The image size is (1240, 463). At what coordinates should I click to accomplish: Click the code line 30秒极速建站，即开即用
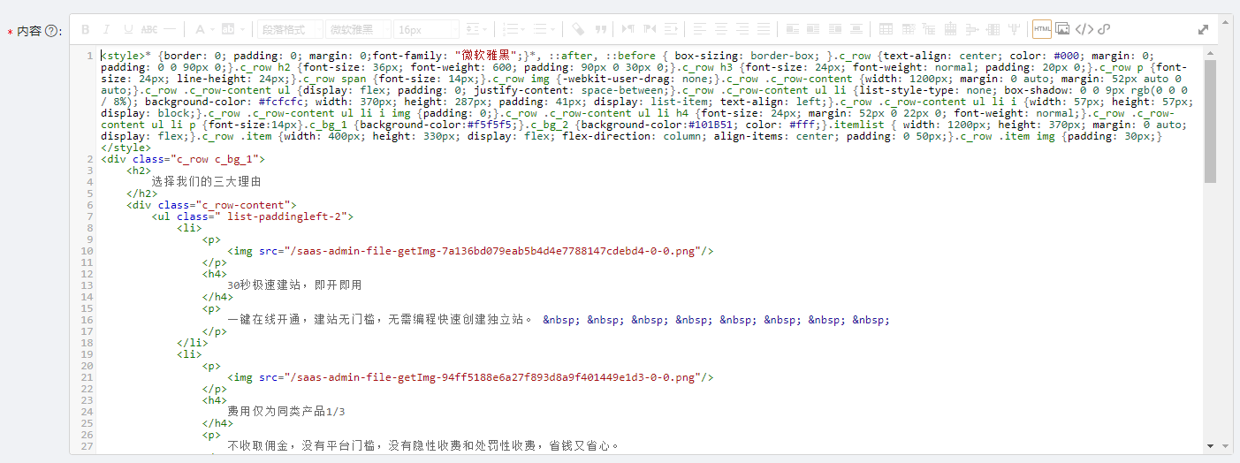tap(294, 285)
